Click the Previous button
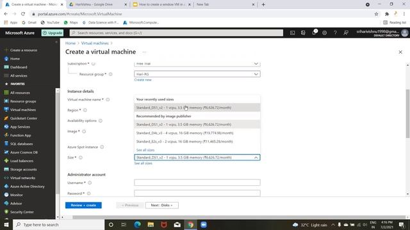Screen dimensions: 410x230 (x=130, y=205)
